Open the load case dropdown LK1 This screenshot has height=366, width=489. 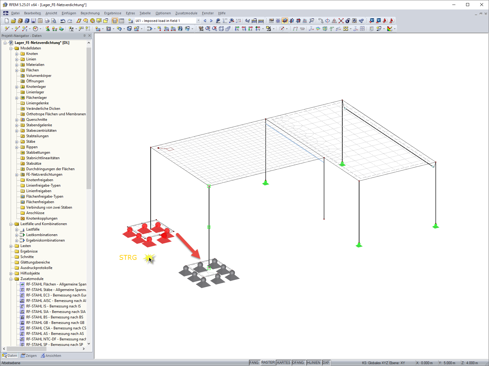(x=198, y=21)
